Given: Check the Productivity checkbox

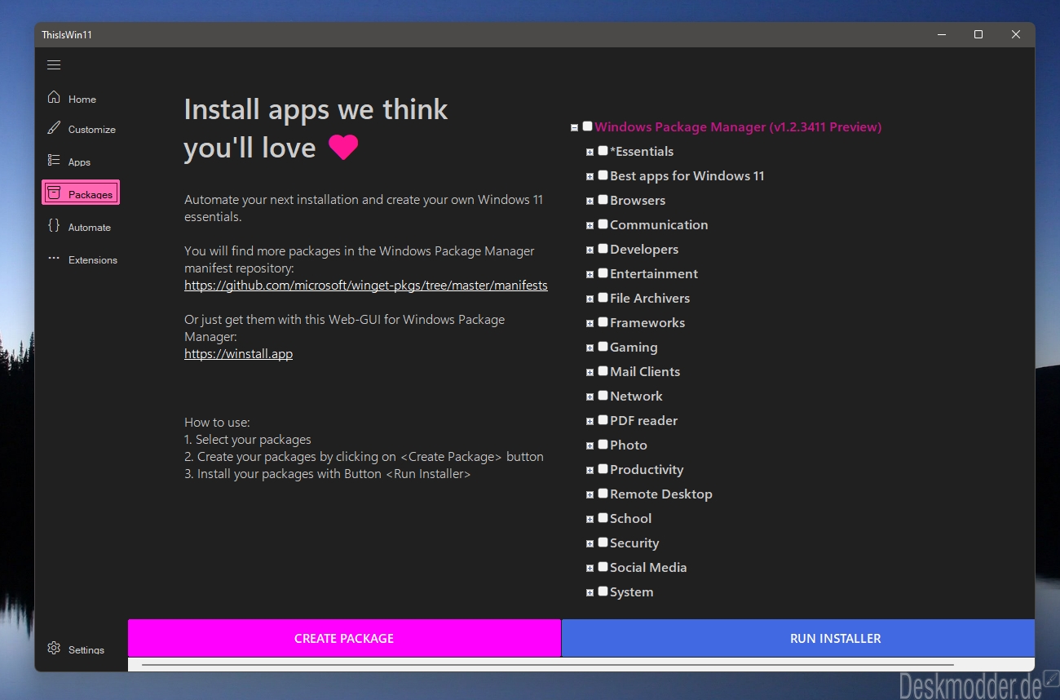Looking at the screenshot, I should (x=603, y=469).
